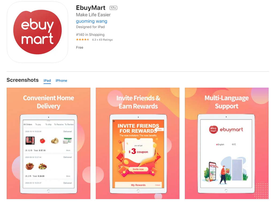Click the potato product image in orders
This screenshot has height=202, width=271.
click(x=55, y=141)
